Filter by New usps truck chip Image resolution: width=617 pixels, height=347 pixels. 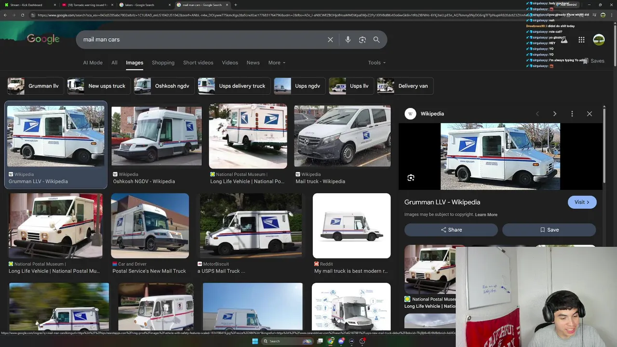click(x=98, y=86)
